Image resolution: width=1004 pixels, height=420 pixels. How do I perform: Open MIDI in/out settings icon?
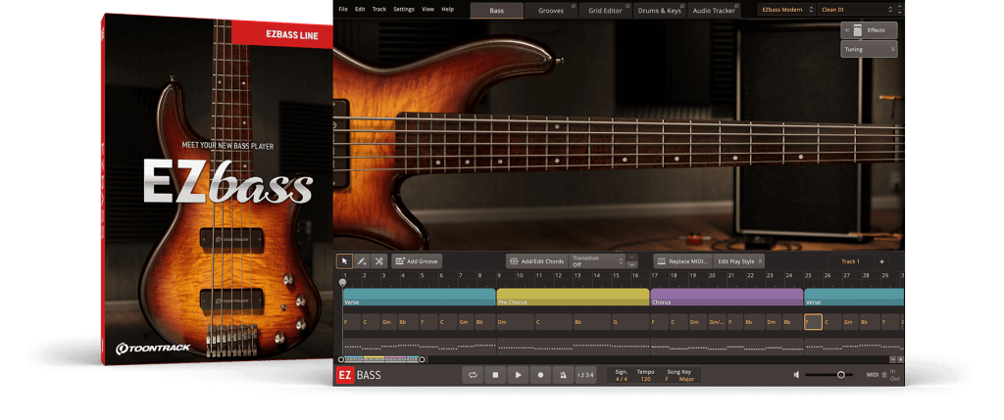[884, 375]
